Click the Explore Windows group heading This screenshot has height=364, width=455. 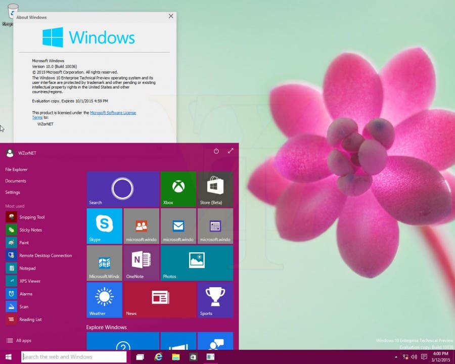click(107, 327)
